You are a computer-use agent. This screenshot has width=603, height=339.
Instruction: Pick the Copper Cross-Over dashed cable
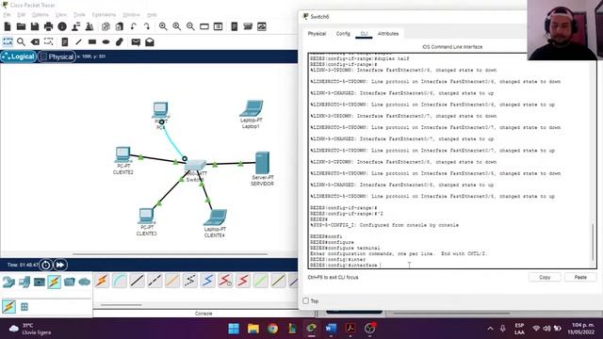click(x=155, y=281)
